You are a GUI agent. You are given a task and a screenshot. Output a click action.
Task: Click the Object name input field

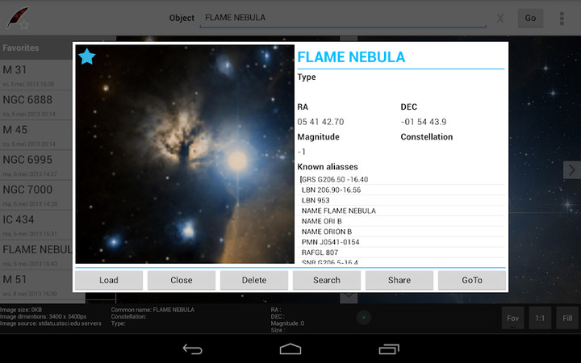(343, 18)
